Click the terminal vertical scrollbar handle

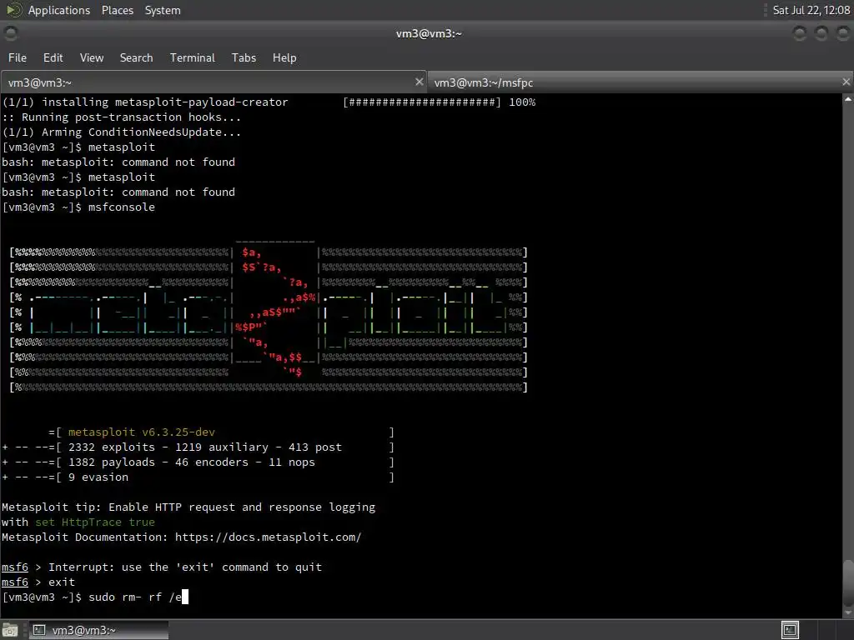pos(848,582)
